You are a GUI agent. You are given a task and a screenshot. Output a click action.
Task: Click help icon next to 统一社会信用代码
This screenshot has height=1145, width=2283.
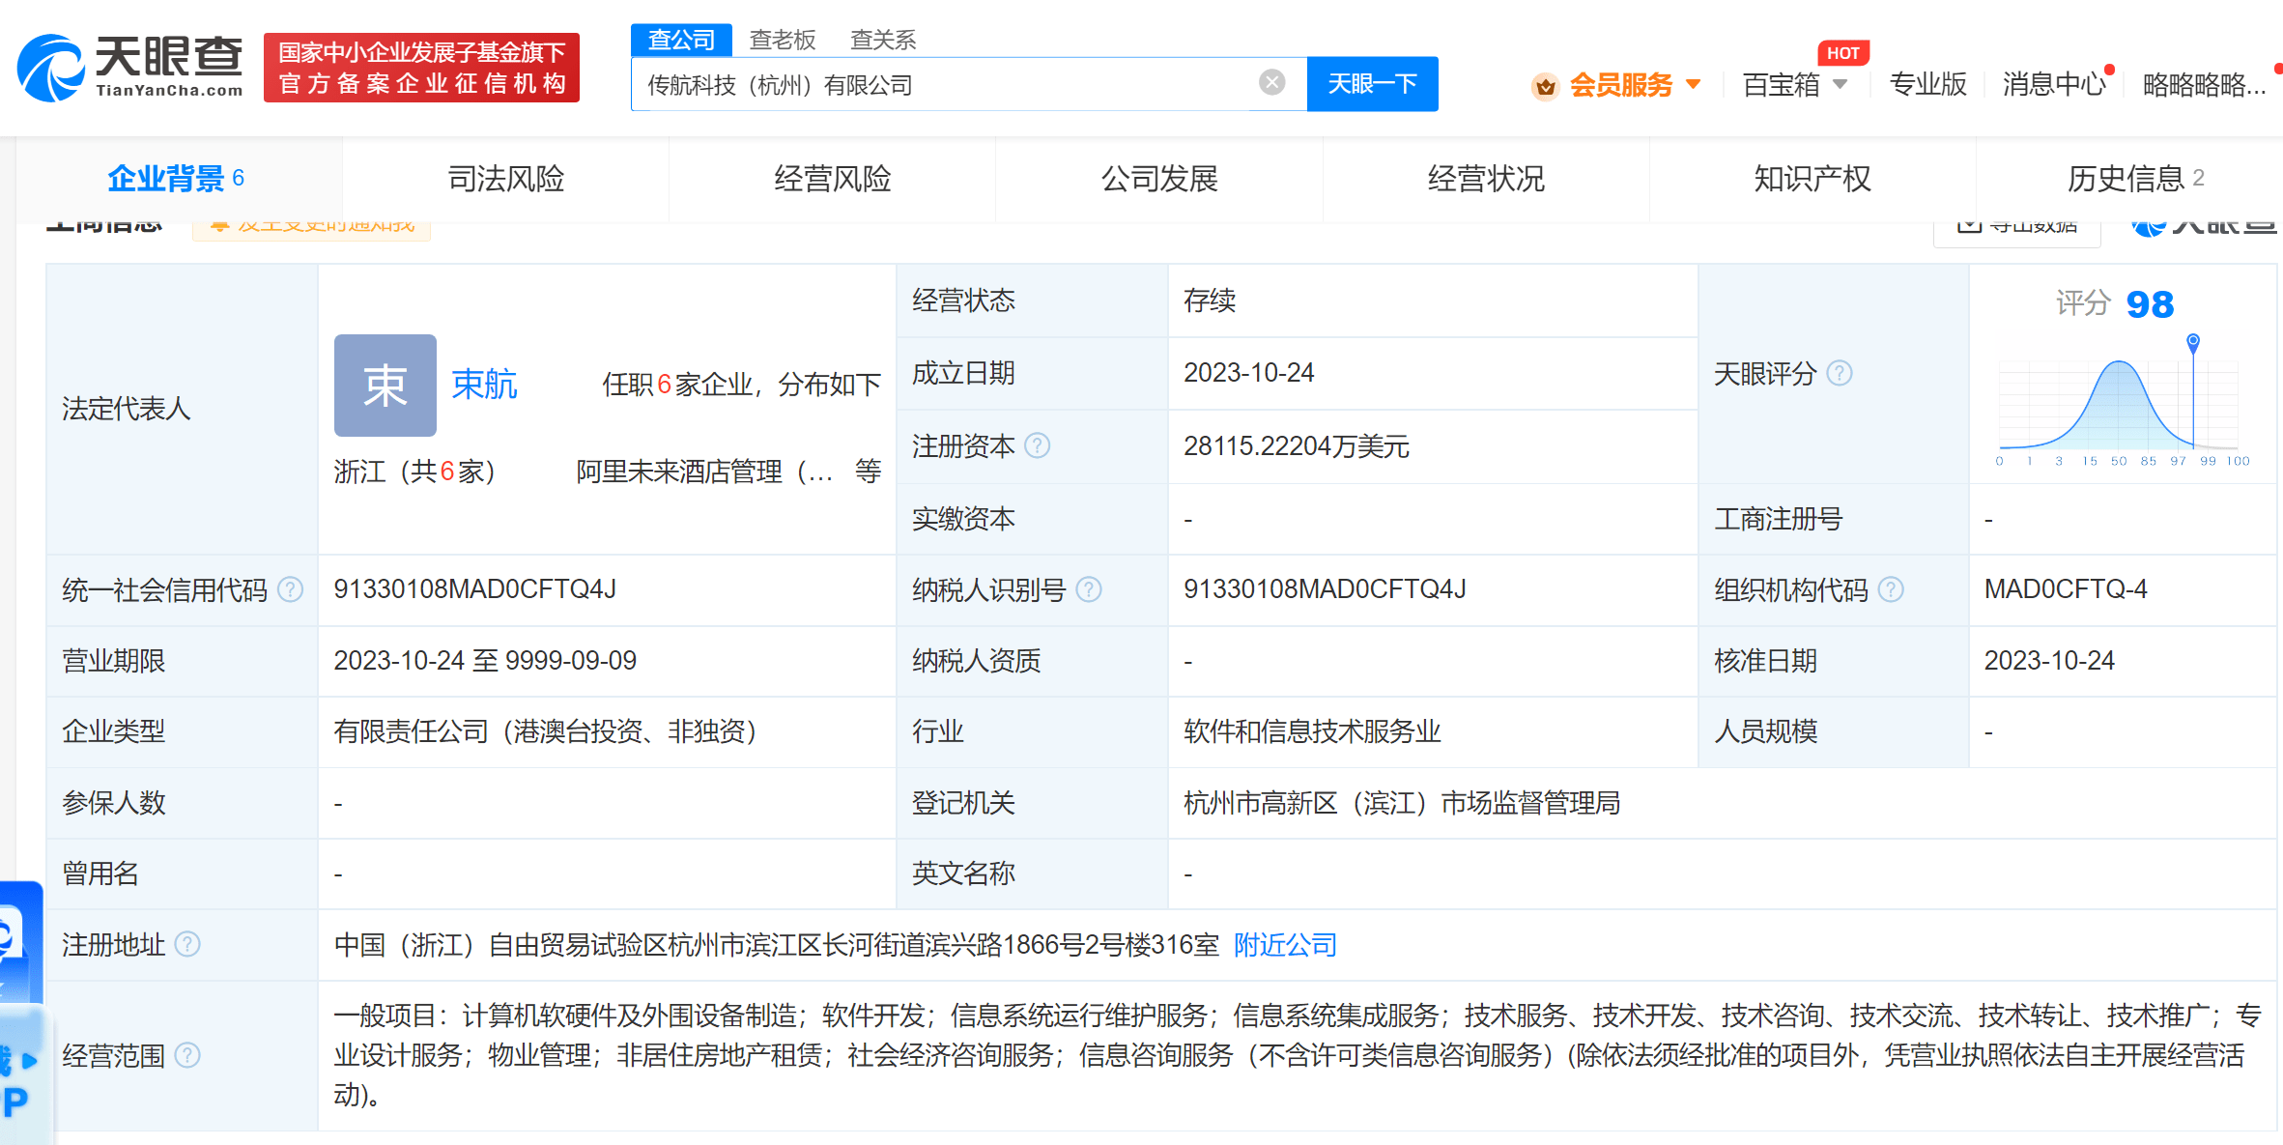pos(291,589)
